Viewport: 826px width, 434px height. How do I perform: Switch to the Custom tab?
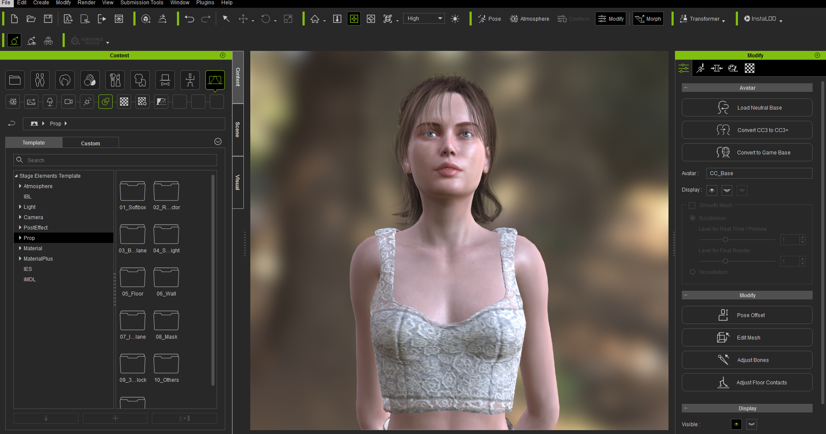click(90, 142)
